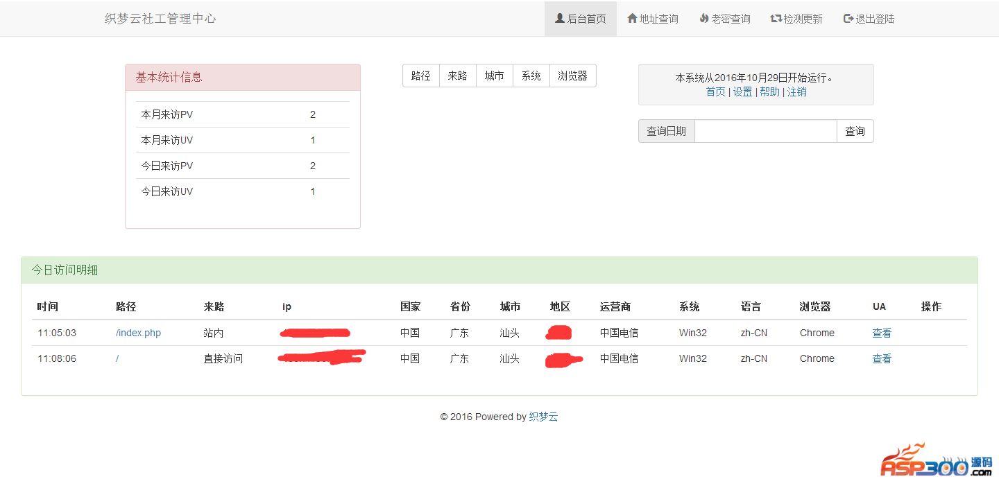999x479 pixels.
Task: Click the 11:05:03 time cell
Action: click(57, 333)
